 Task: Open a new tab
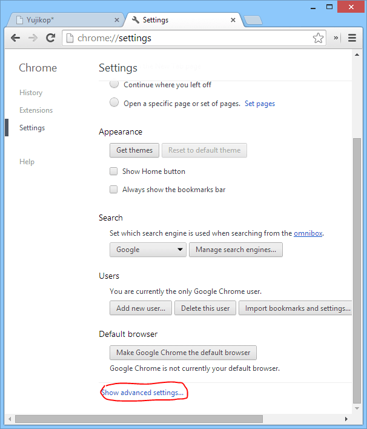(253, 20)
